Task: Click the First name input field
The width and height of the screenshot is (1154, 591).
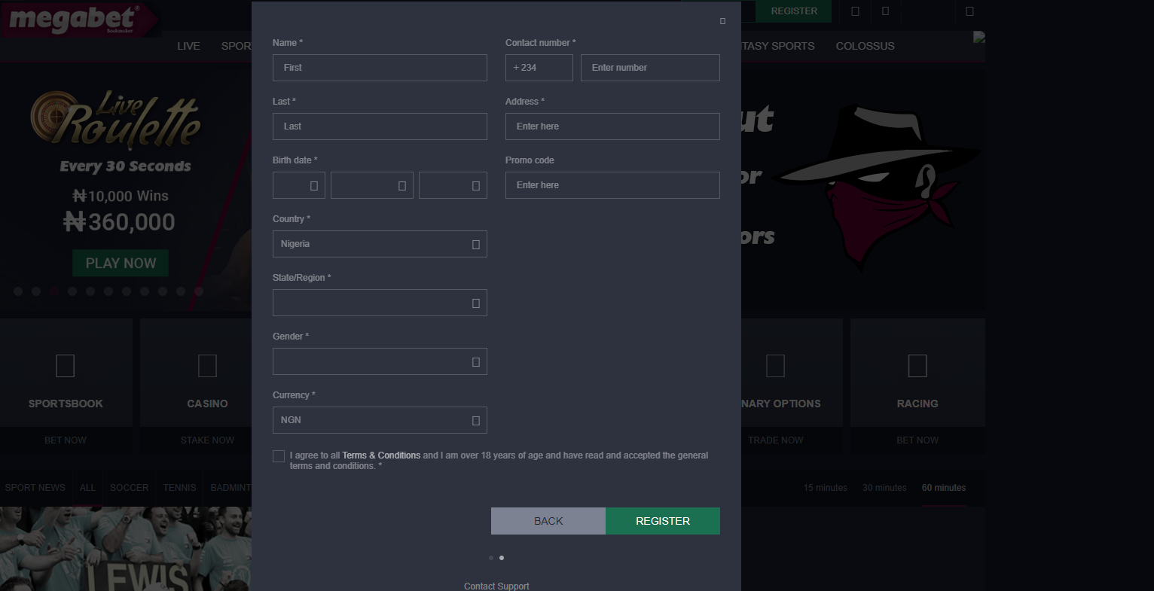Action: pyautogui.click(x=380, y=67)
